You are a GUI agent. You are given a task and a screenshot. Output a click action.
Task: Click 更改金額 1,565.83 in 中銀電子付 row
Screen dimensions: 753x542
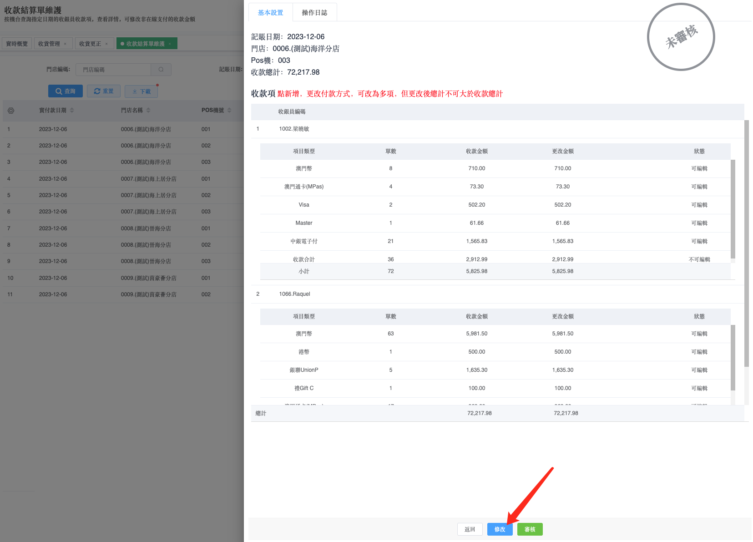click(x=563, y=241)
